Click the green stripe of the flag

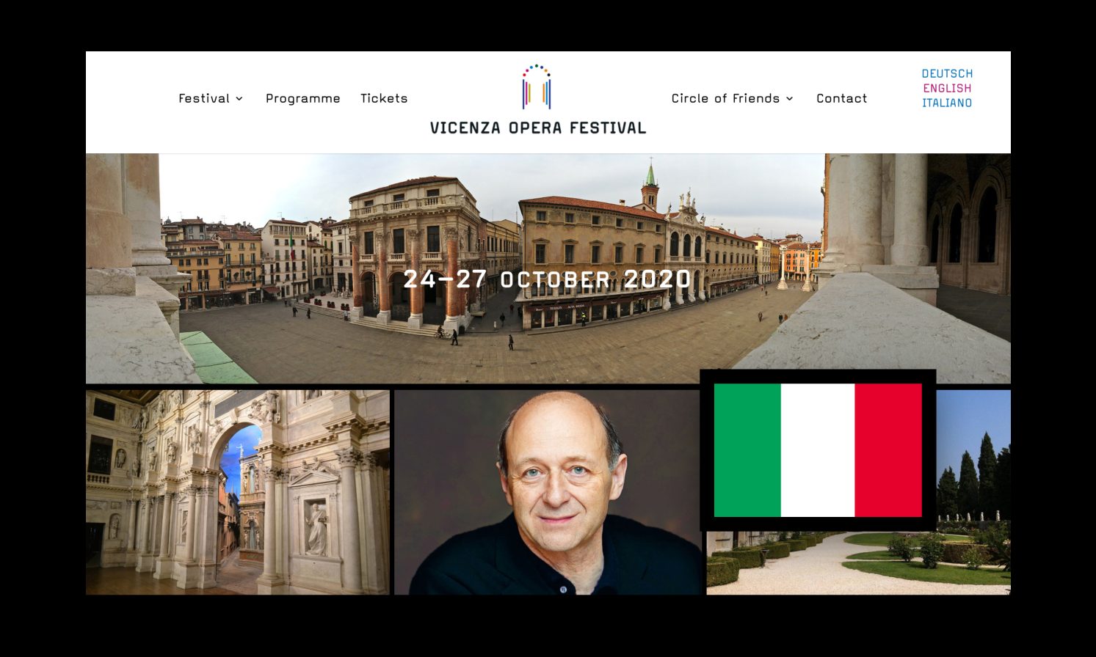[747, 450]
